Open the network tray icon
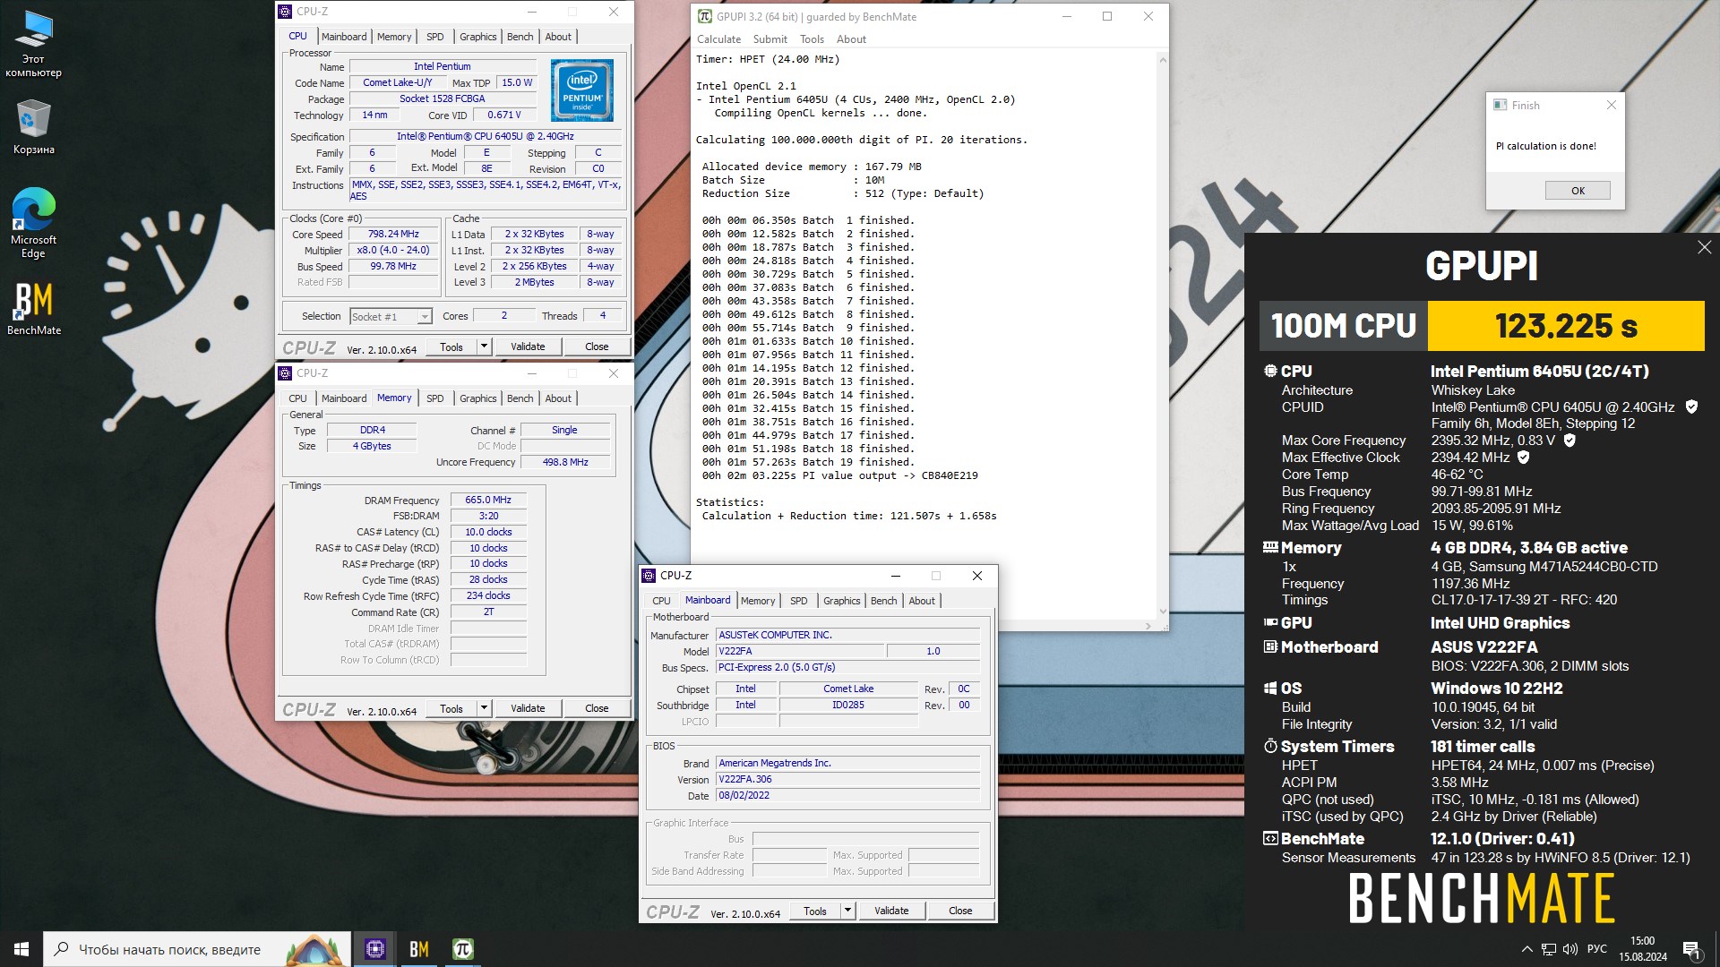Image resolution: width=1720 pixels, height=967 pixels. [1549, 949]
